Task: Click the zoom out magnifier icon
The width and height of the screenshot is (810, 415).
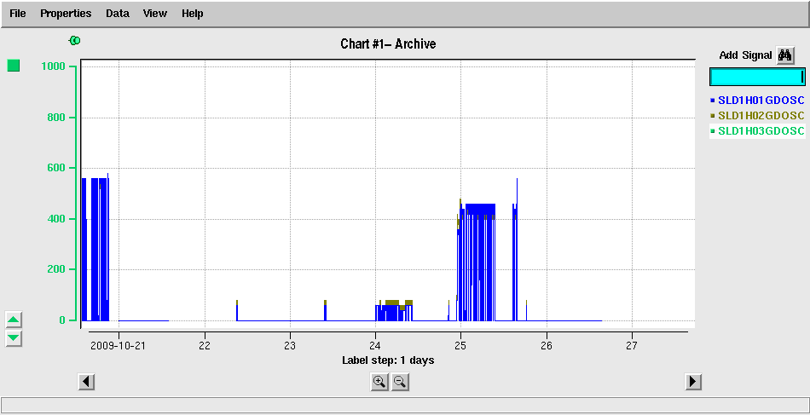Action: tap(400, 382)
